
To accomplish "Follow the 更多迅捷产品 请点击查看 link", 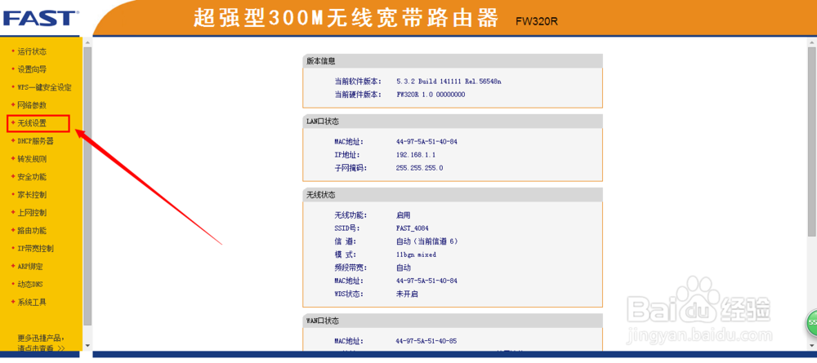I will (41, 343).
